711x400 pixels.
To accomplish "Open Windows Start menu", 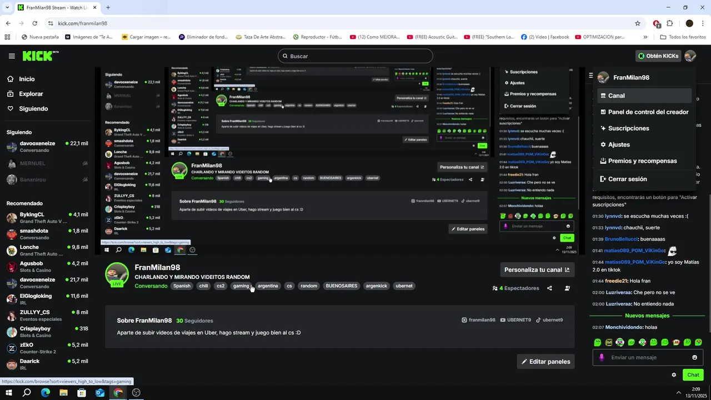I will click(8, 392).
